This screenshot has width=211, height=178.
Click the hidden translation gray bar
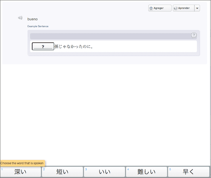(114, 36)
